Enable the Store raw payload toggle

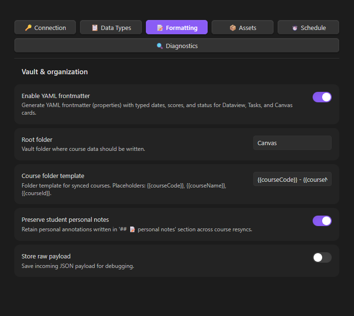[x=322, y=257]
